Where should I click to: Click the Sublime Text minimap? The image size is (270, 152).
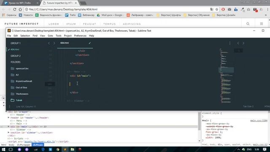226,76
